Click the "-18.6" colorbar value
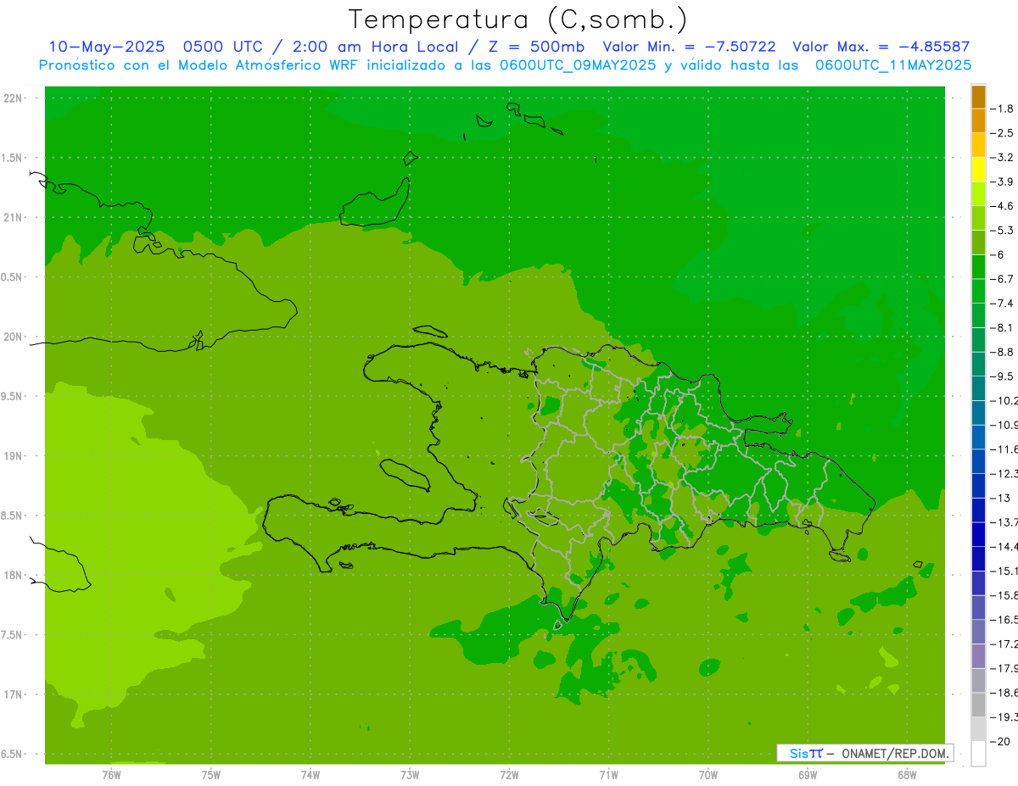 click(1004, 693)
